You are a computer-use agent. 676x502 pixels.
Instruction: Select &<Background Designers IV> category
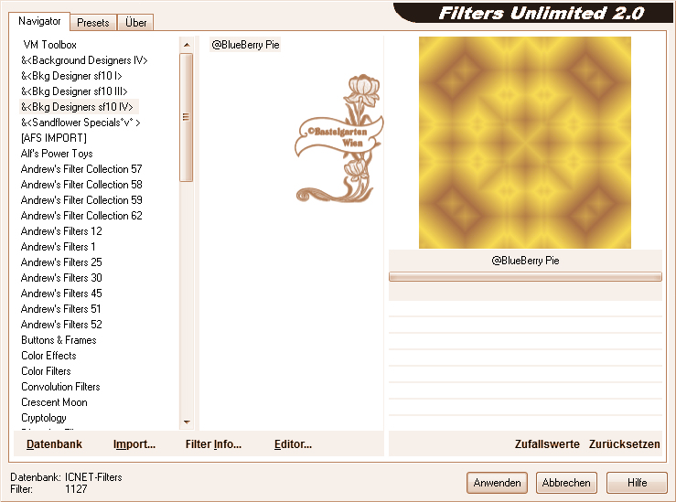click(84, 60)
